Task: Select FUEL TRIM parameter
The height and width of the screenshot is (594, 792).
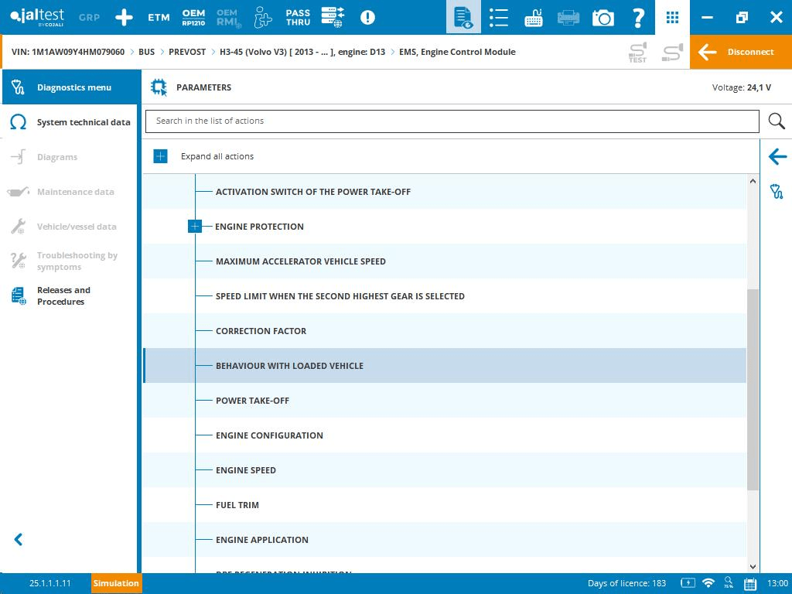Action: click(237, 505)
